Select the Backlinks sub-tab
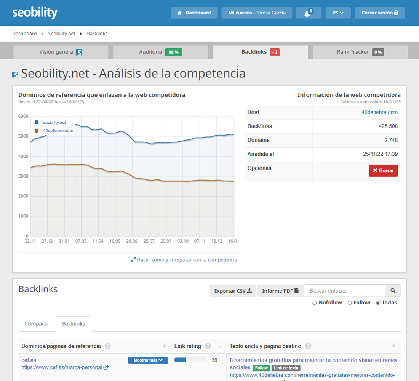 (74, 324)
